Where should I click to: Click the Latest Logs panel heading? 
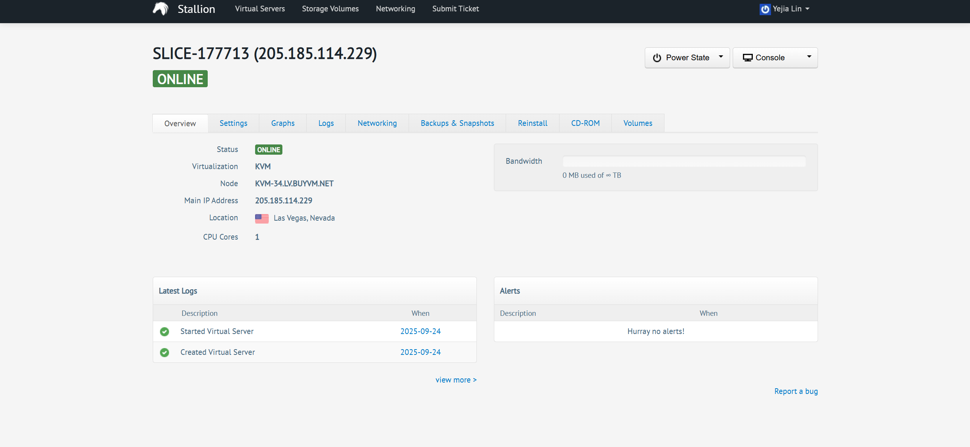(x=178, y=291)
